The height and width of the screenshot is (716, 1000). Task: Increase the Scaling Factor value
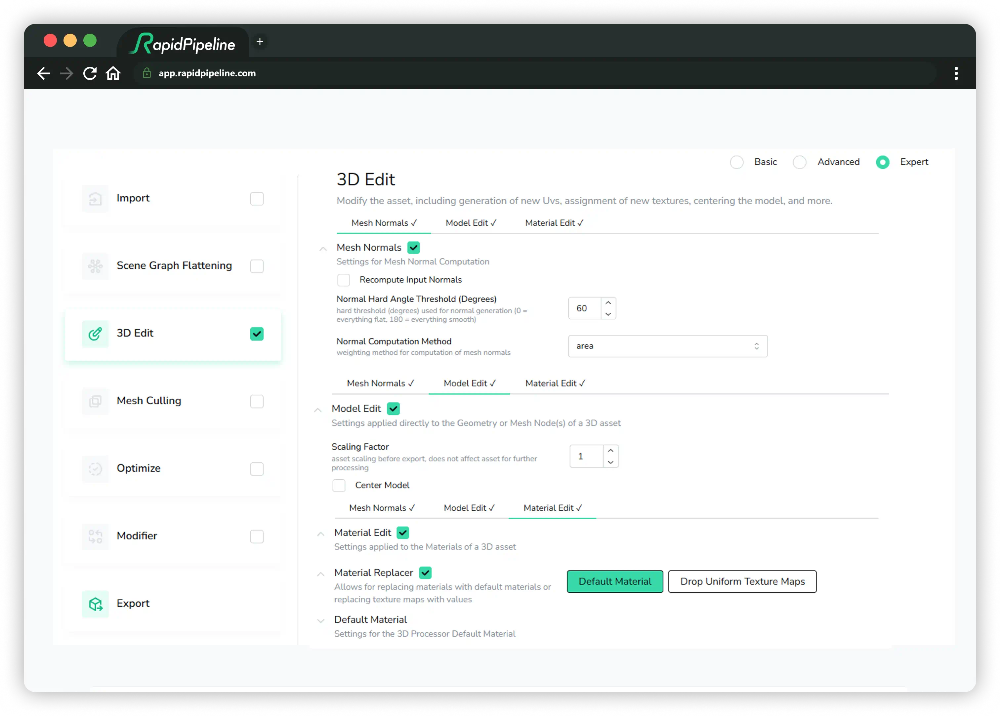pos(610,451)
